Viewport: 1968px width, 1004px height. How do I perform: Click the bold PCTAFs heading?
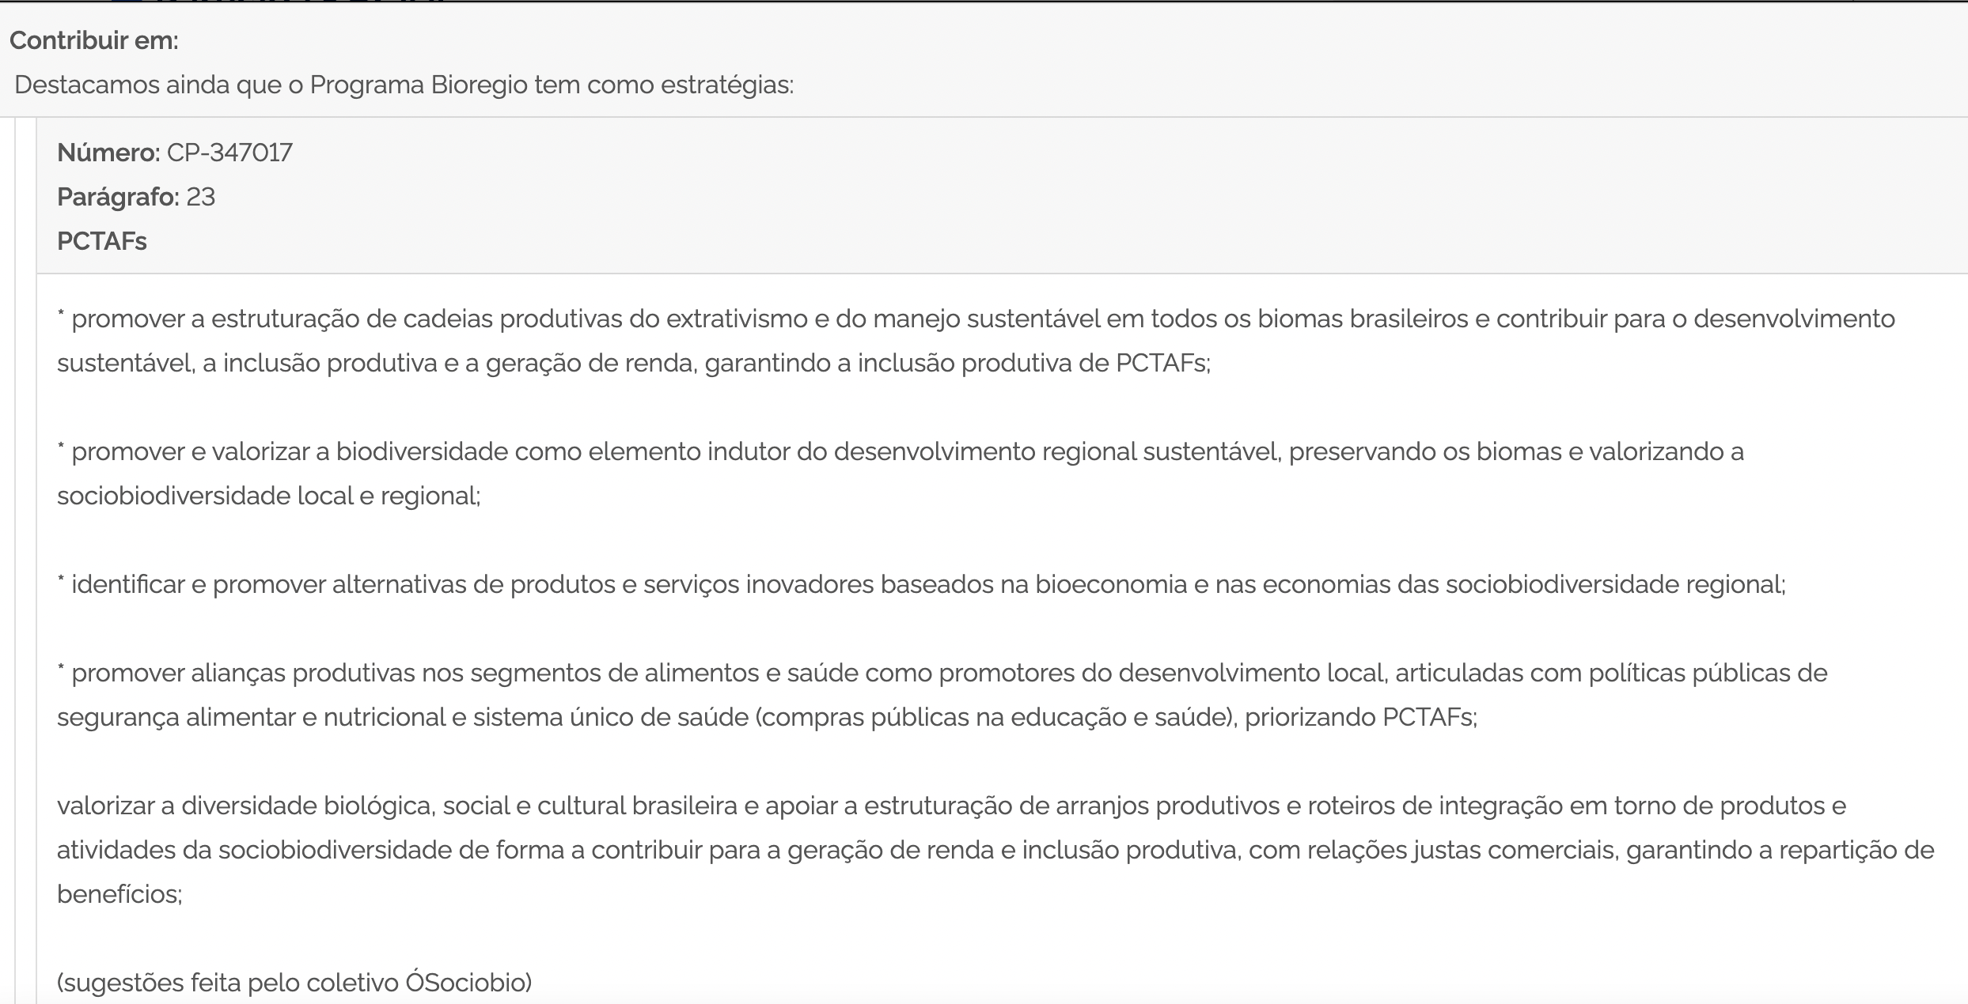(x=102, y=241)
